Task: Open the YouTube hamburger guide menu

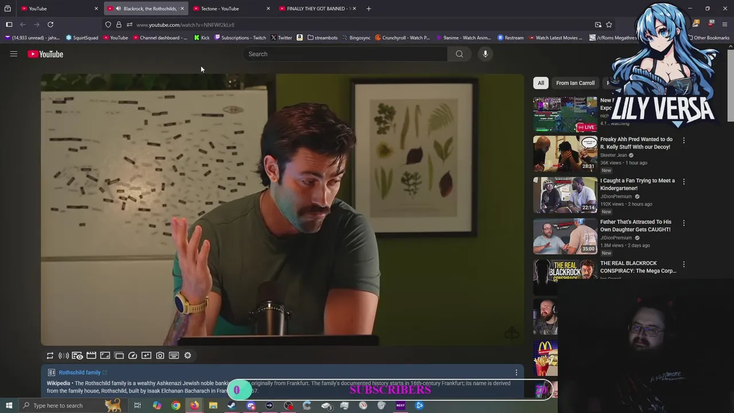Action: click(x=14, y=54)
